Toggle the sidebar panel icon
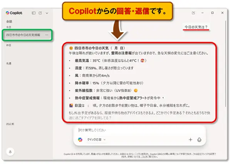231x164 pixels. point(33,13)
